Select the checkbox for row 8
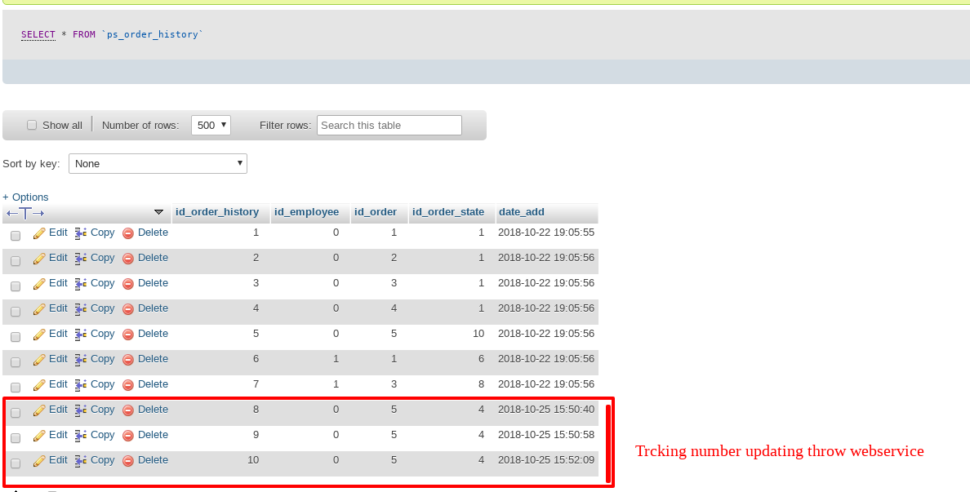Screen dimensions: 970x492 tap(16, 413)
